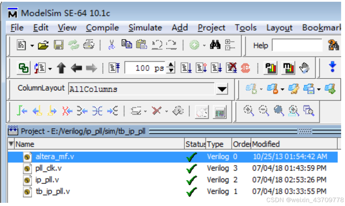
Task: Click the Print icon
Action: coord(89,45)
